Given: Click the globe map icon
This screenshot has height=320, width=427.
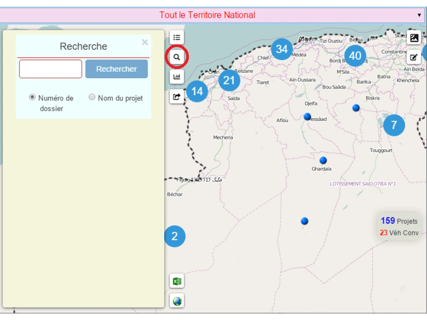Looking at the screenshot, I should (177, 301).
